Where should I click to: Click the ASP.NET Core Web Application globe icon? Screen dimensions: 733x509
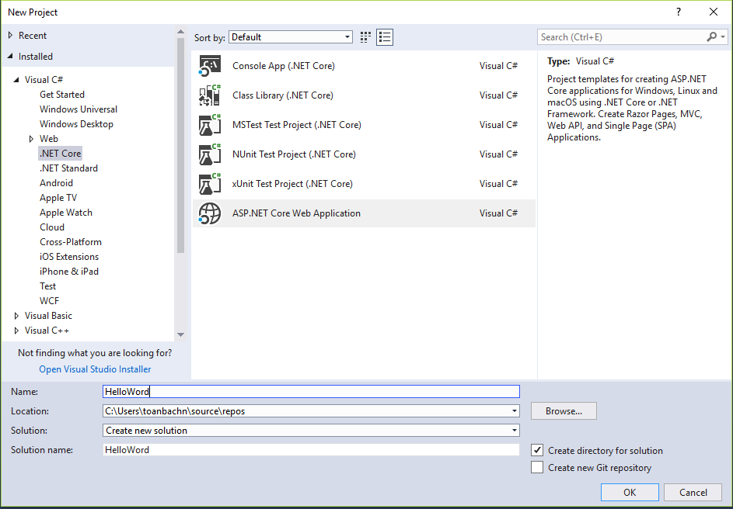point(210,213)
